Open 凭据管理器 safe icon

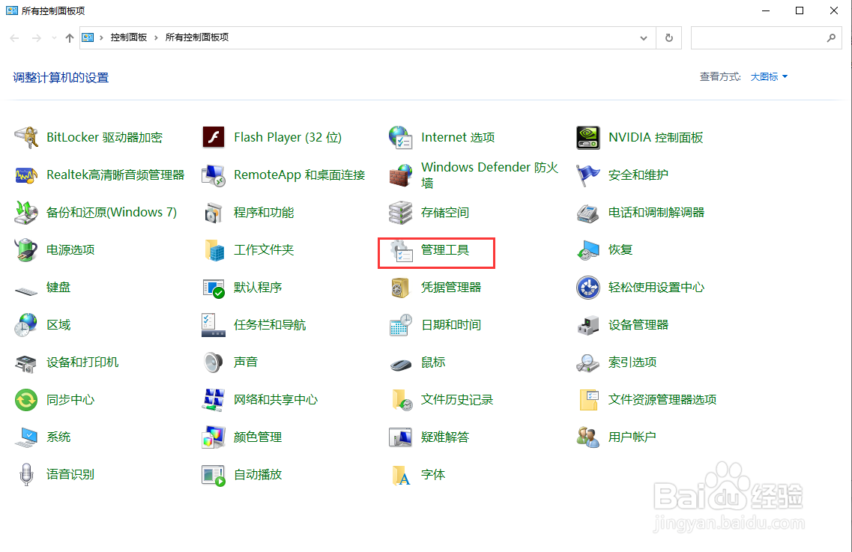400,288
